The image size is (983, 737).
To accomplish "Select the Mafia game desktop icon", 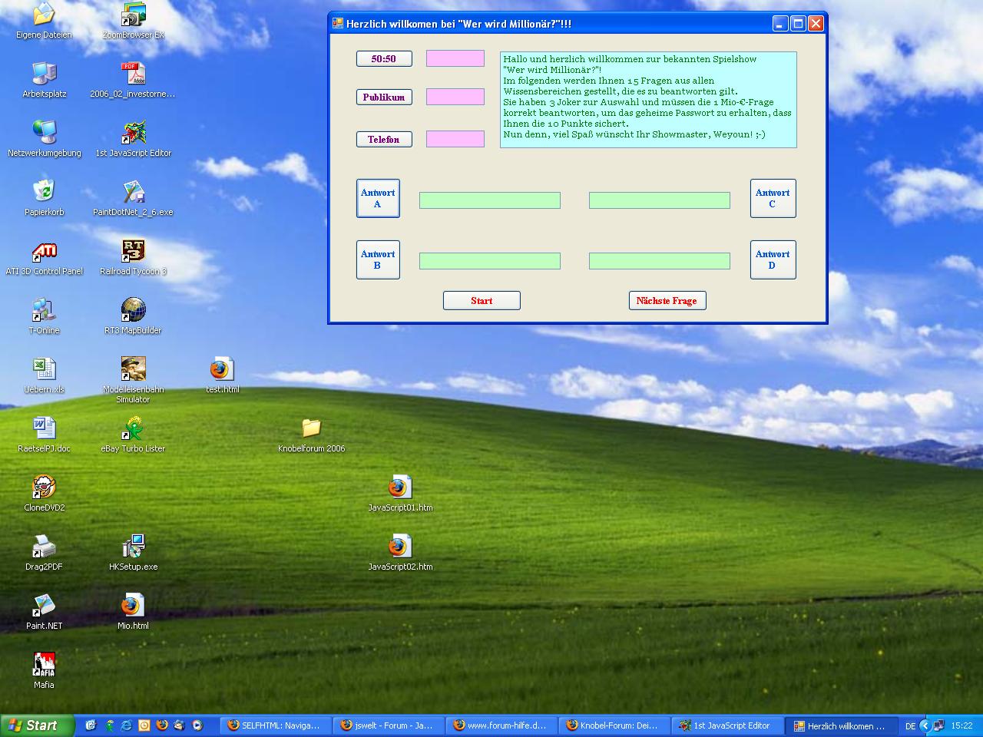I will click(x=45, y=665).
